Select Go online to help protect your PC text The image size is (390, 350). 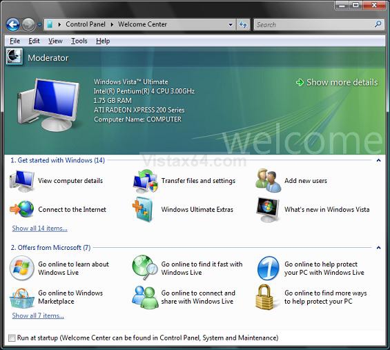click(x=324, y=268)
